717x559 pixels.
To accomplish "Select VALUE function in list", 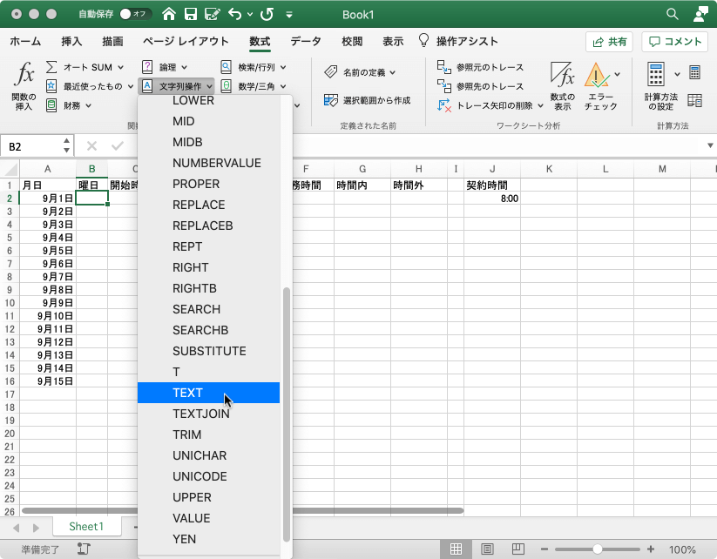I will pos(208,518).
